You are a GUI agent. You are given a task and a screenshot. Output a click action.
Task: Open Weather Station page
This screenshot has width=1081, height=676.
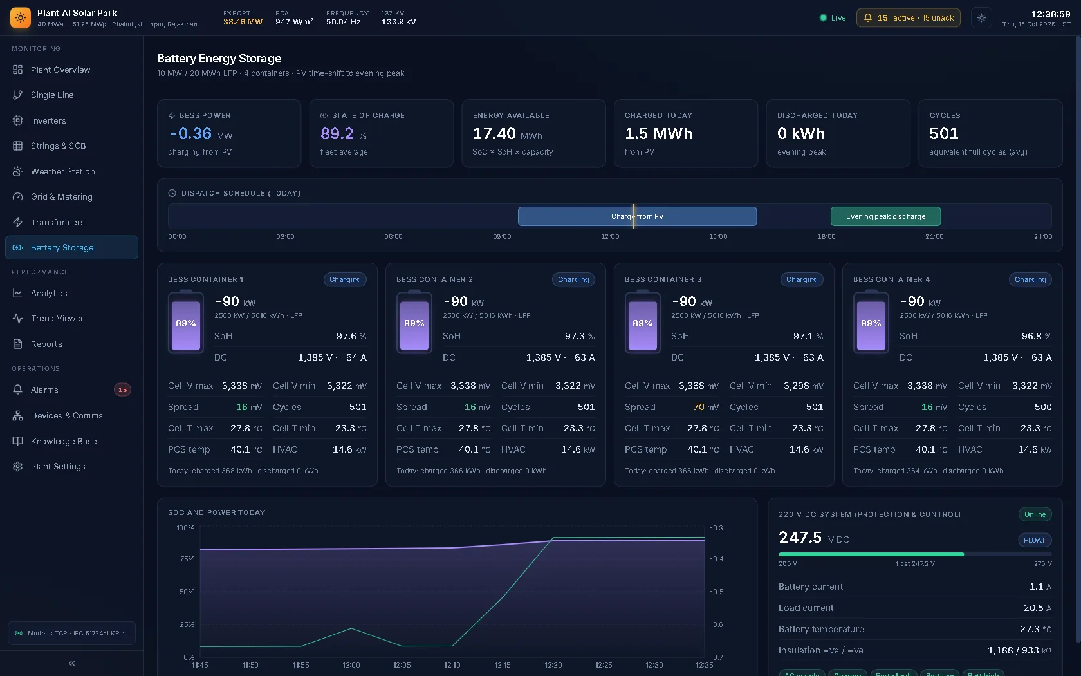tap(71, 171)
